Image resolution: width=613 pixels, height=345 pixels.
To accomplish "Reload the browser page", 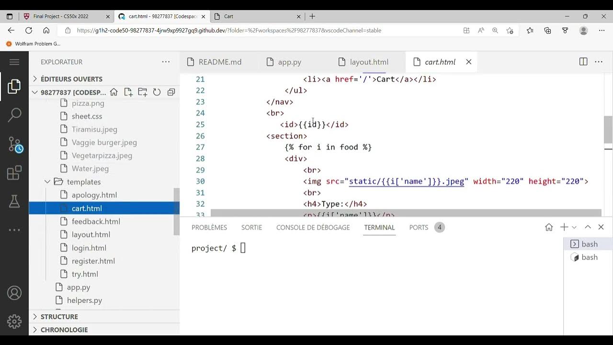I will click(x=29, y=30).
